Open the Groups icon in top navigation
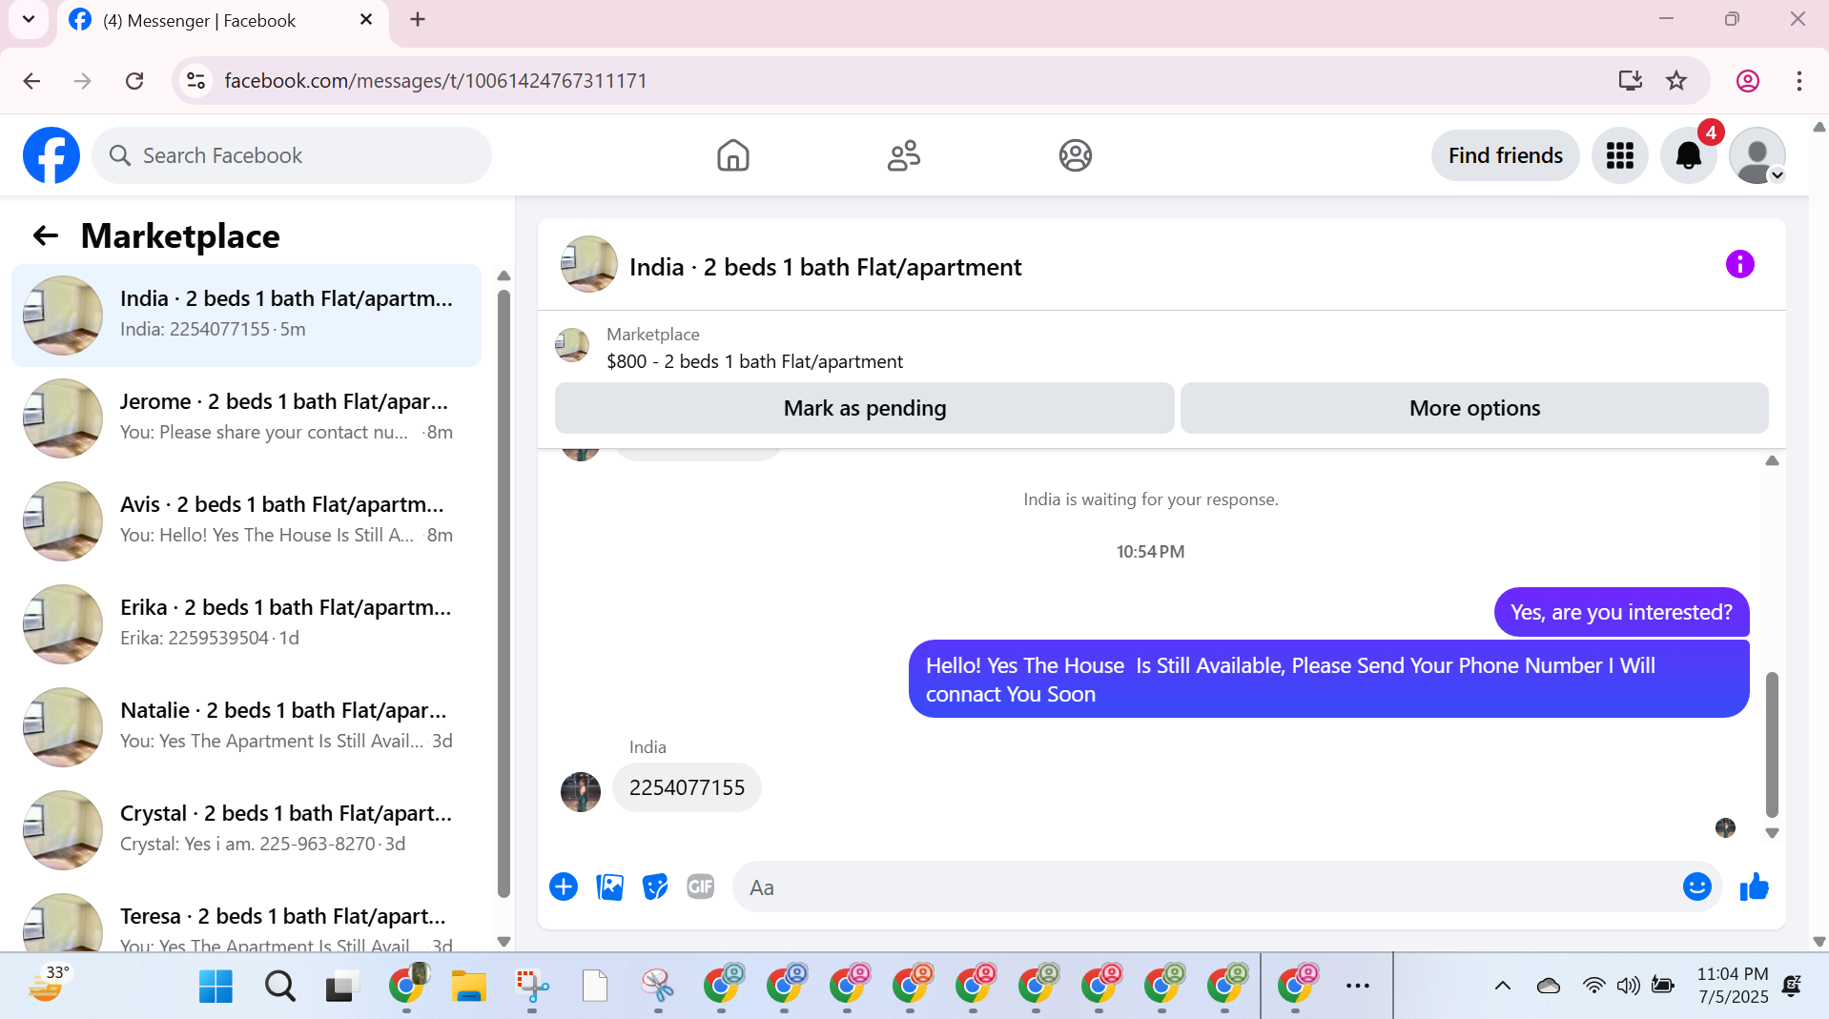This screenshot has height=1019, width=1829. [x=1075, y=155]
